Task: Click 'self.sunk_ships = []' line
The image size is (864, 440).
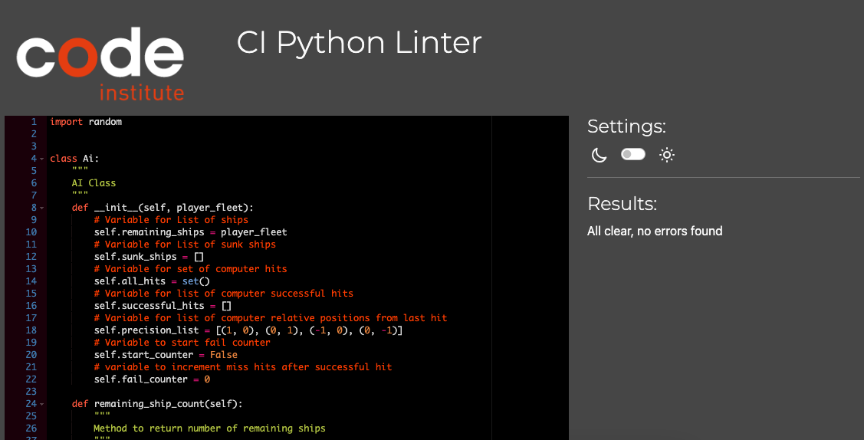Action: click(149, 257)
